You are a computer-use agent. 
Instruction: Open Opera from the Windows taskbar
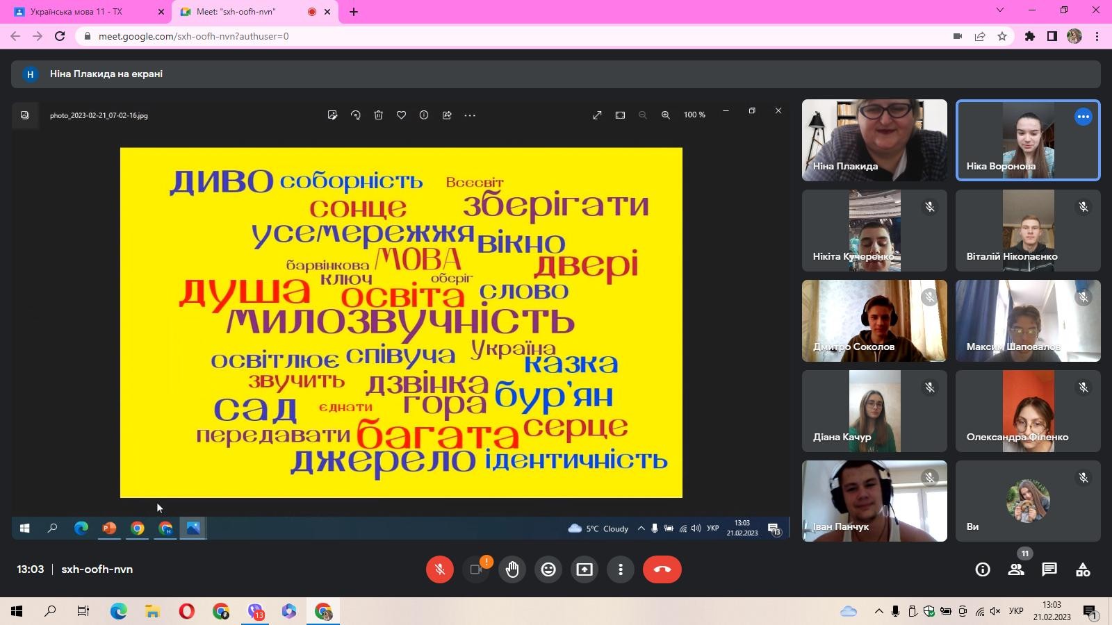click(x=186, y=611)
